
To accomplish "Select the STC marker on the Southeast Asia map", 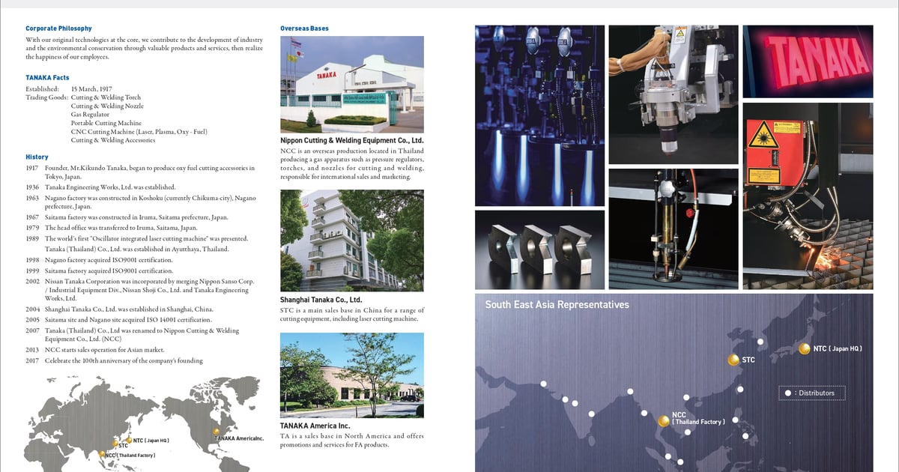I will click(x=733, y=360).
